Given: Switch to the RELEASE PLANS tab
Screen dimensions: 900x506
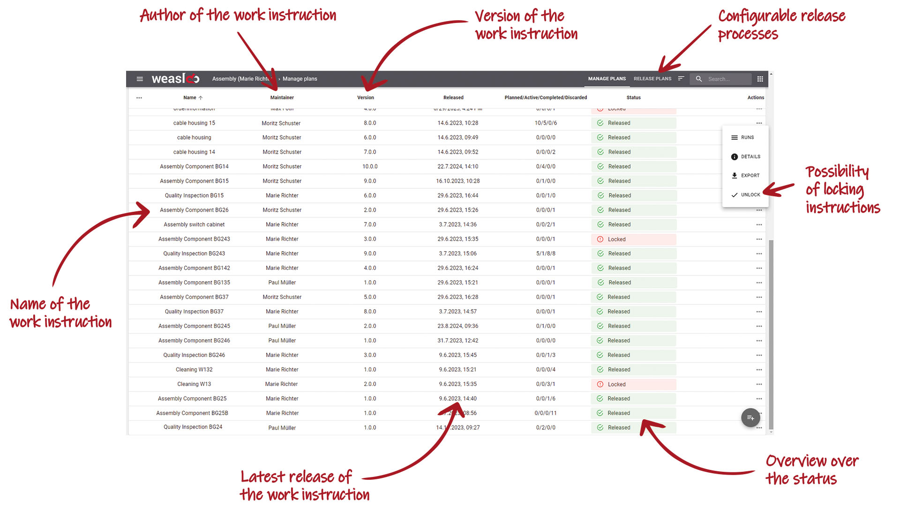Looking at the screenshot, I should (x=652, y=79).
